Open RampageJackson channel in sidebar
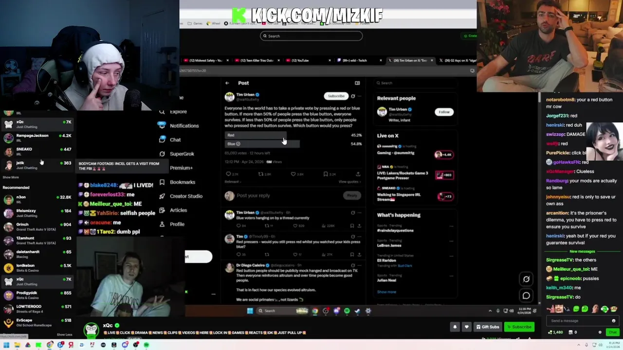This screenshot has width=623, height=350. pyautogui.click(x=37, y=138)
